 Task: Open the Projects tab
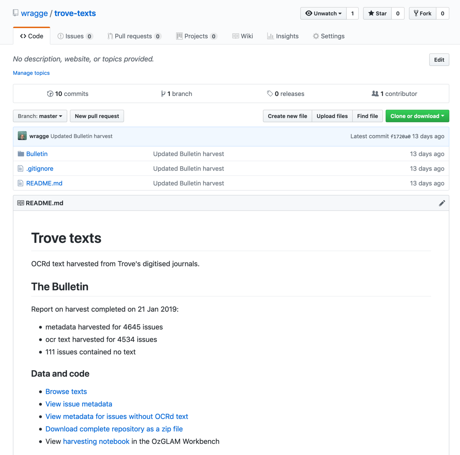coord(196,36)
